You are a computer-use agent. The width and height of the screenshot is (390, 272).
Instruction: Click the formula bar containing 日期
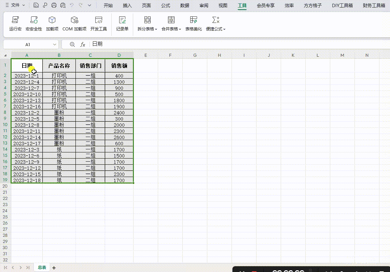240,44
